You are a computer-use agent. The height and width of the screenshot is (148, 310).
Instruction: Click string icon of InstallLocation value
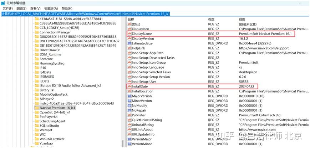pos(129,91)
